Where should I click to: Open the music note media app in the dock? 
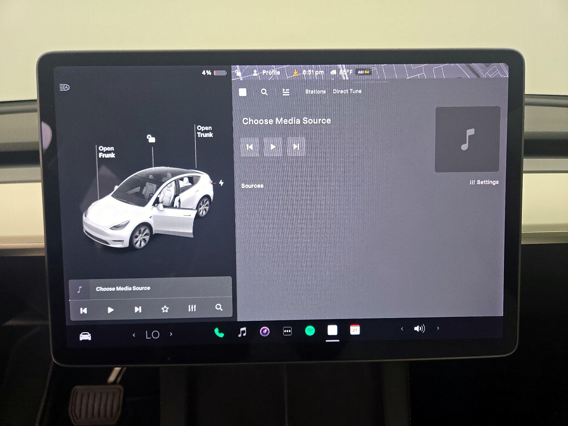(x=242, y=332)
